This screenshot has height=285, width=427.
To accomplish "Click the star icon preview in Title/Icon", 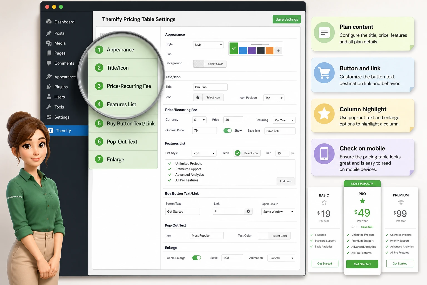I will [198, 97].
